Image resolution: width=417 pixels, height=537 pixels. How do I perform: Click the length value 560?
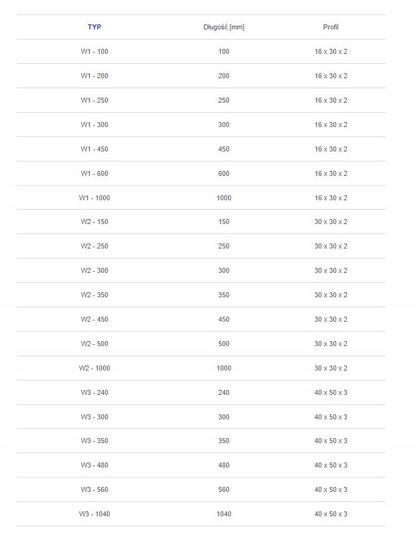224,489
